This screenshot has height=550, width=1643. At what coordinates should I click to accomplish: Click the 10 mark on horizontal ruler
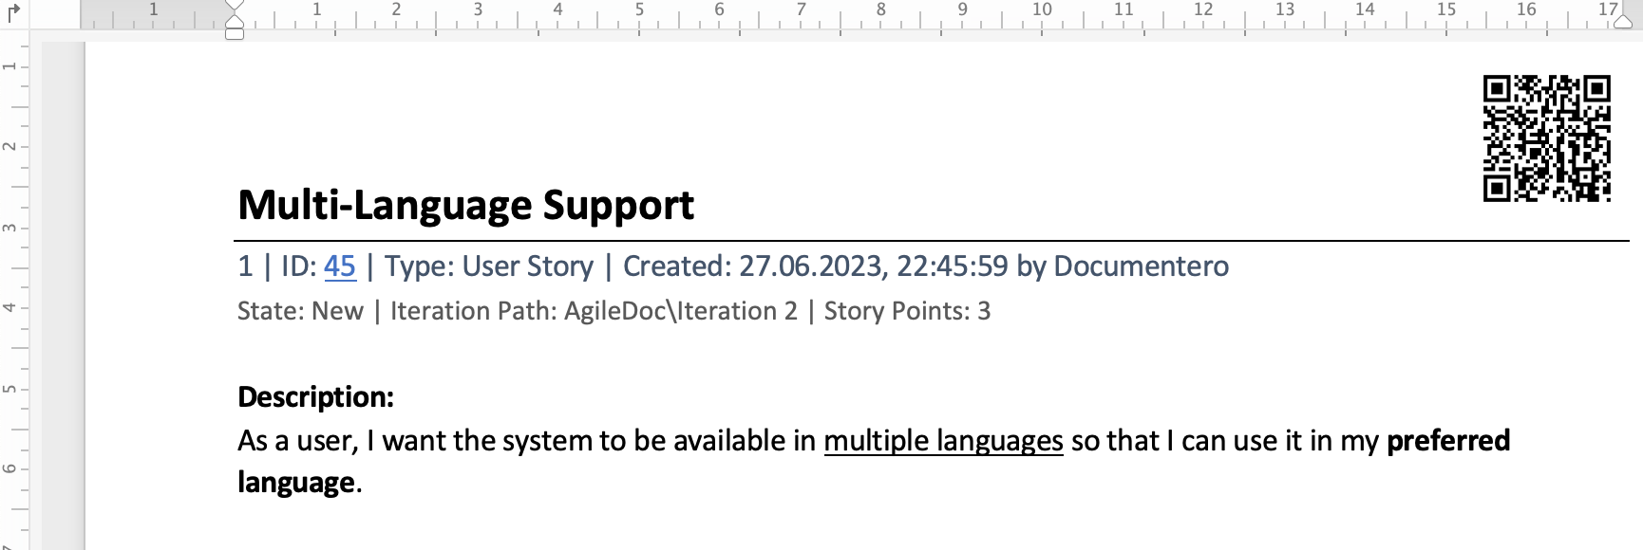coord(1042,9)
